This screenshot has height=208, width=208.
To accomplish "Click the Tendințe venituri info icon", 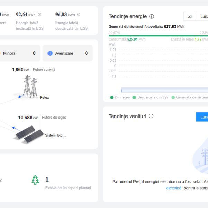I will (151, 116).
